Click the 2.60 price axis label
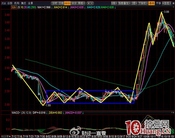175x138 pixels. point(7,68)
